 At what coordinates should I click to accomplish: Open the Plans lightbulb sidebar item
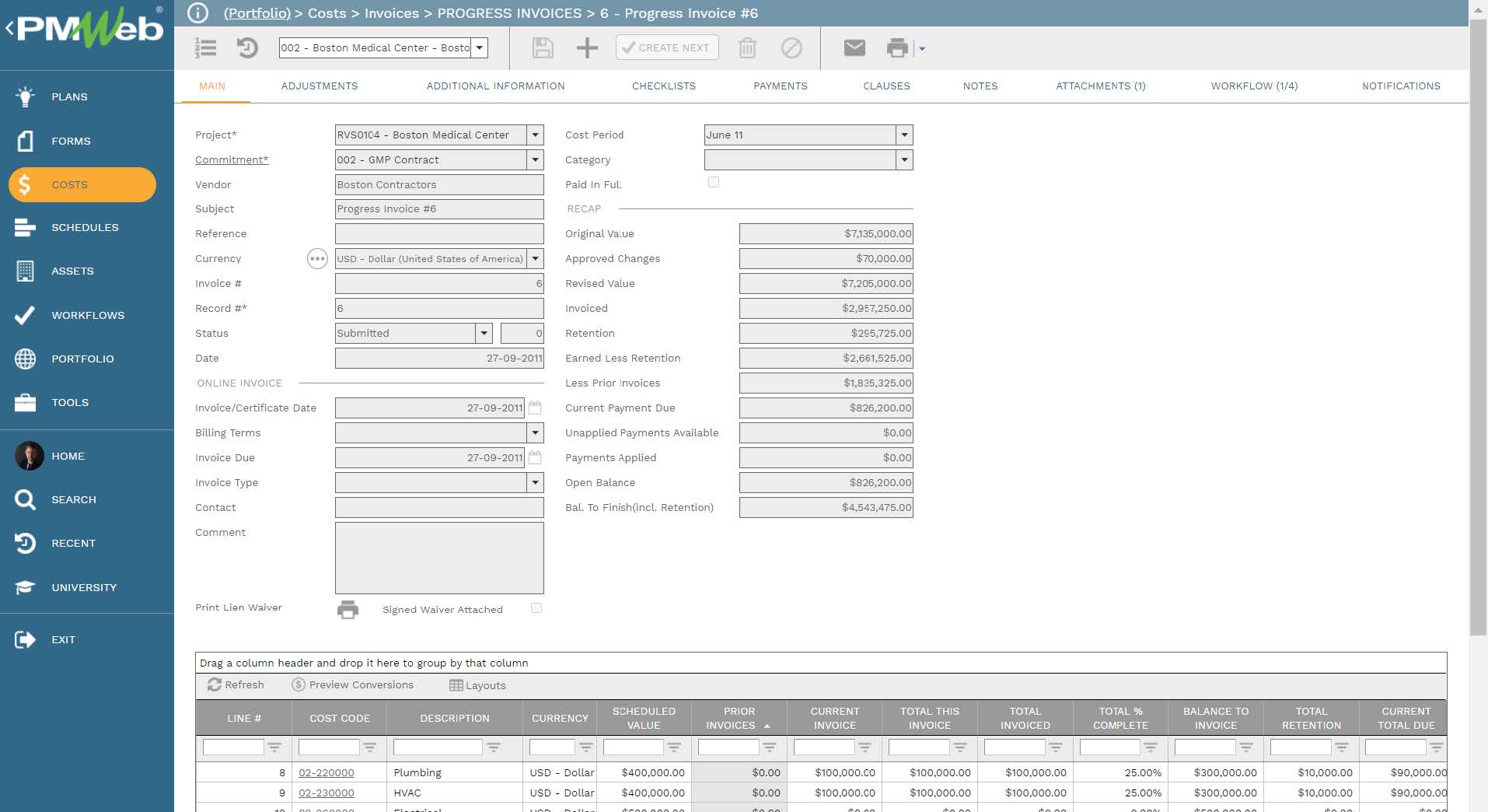pyautogui.click(x=25, y=96)
